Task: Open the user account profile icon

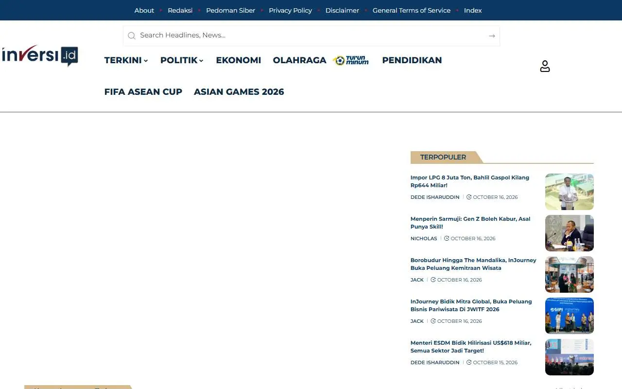Action: [x=545, y=66]
